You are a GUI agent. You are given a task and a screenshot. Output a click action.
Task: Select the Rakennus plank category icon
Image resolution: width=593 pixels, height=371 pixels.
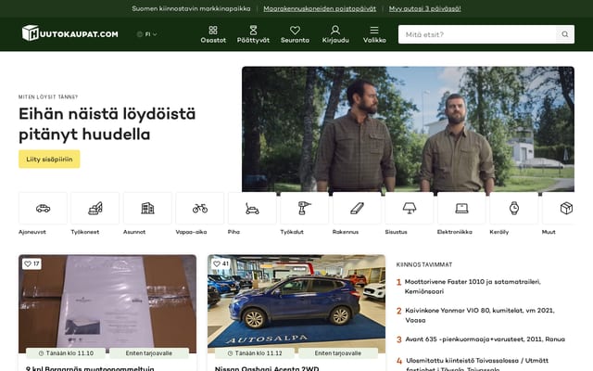[x=357, y=208]
